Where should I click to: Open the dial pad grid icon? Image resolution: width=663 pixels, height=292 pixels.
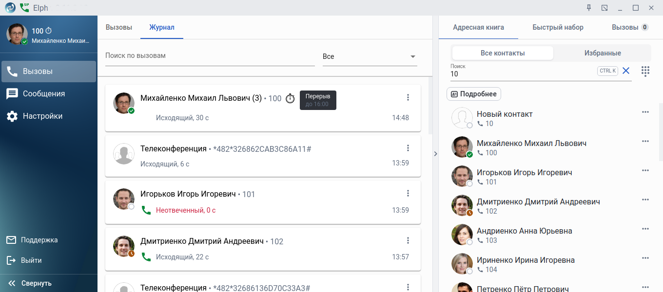point(645,71)
